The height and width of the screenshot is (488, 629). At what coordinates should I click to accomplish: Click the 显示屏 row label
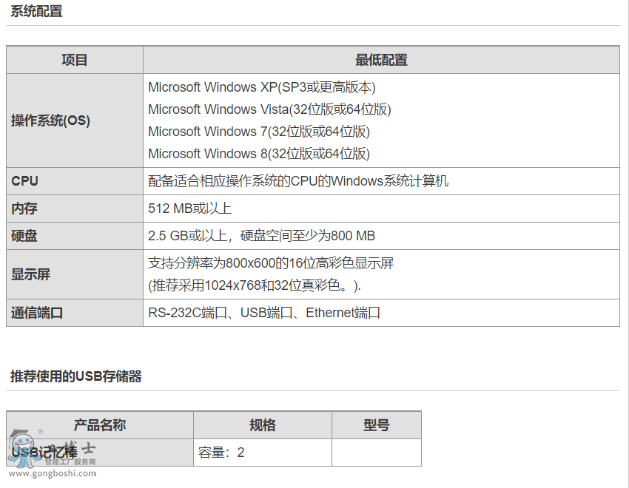31,274
